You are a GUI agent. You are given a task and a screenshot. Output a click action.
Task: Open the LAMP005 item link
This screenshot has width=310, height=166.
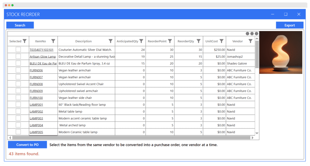[36, 132]
